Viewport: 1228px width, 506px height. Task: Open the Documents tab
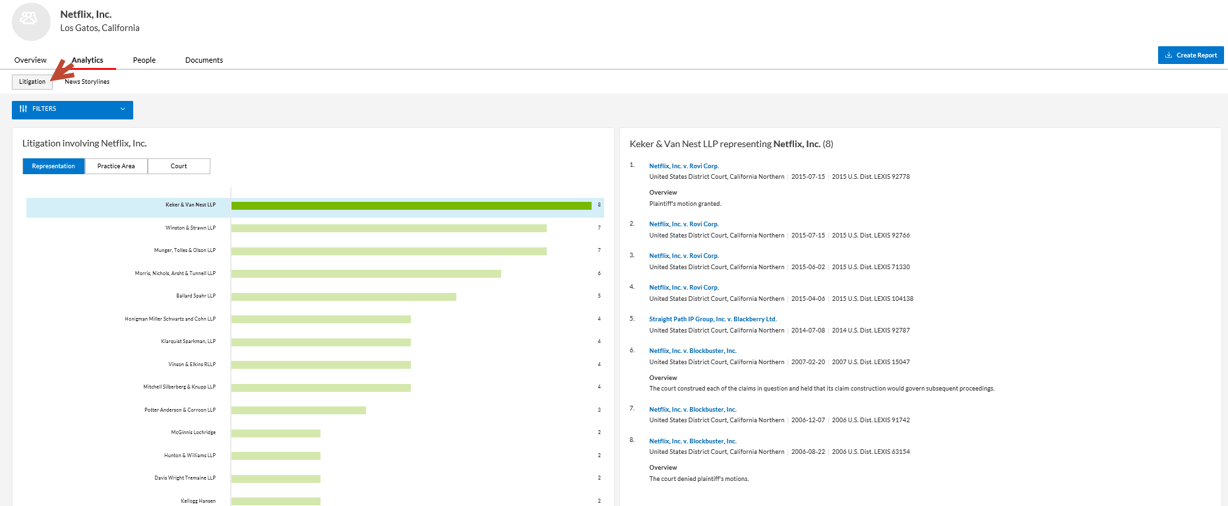click(x=204, y=60)
